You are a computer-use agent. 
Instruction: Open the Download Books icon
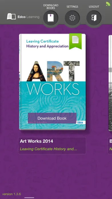coord(51,18)
